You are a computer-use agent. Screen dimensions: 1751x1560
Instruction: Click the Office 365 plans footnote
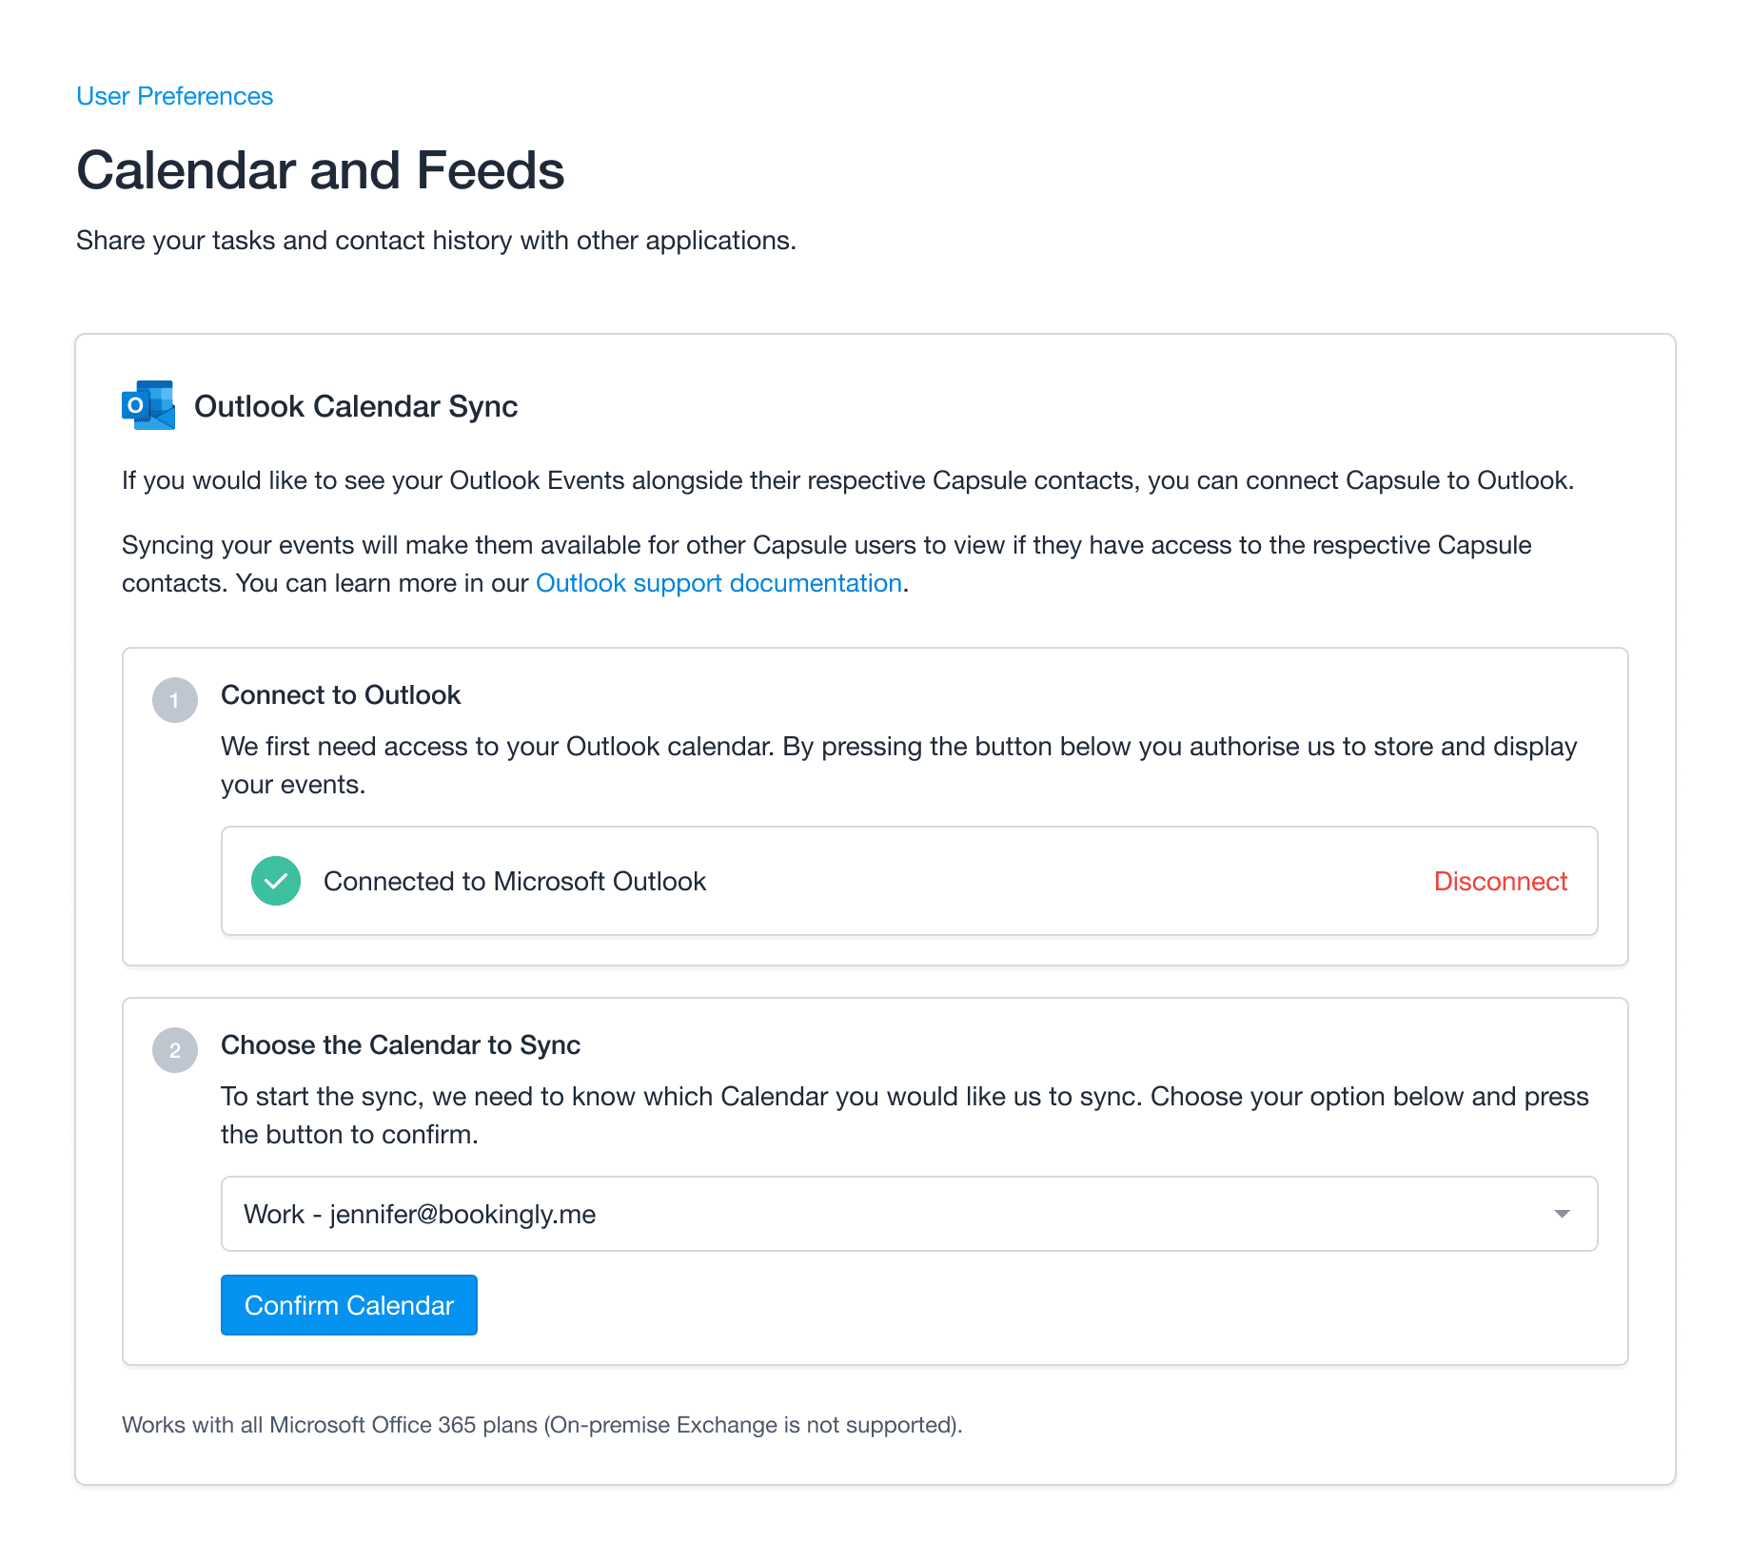[x=542, y=1425]
